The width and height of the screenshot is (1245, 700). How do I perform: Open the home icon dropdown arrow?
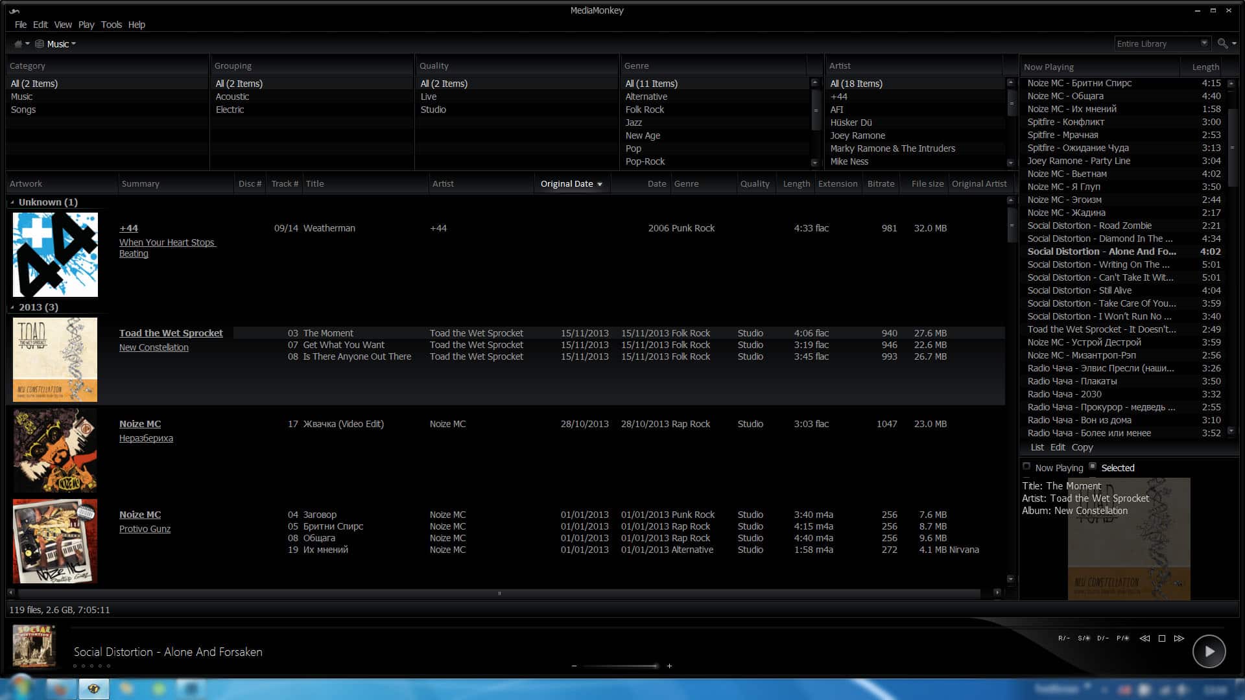point(27,44)
